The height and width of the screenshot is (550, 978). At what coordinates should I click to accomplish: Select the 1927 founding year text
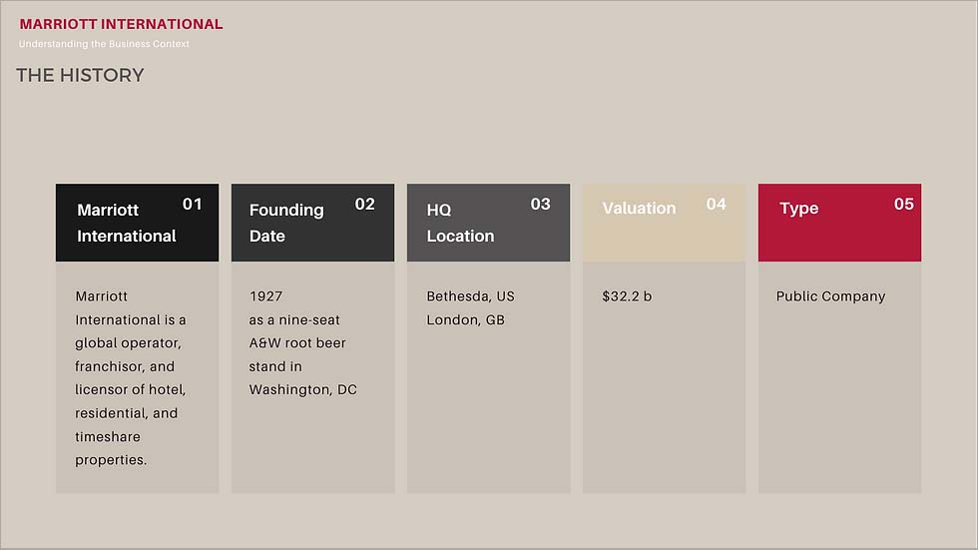coord(265,296)
